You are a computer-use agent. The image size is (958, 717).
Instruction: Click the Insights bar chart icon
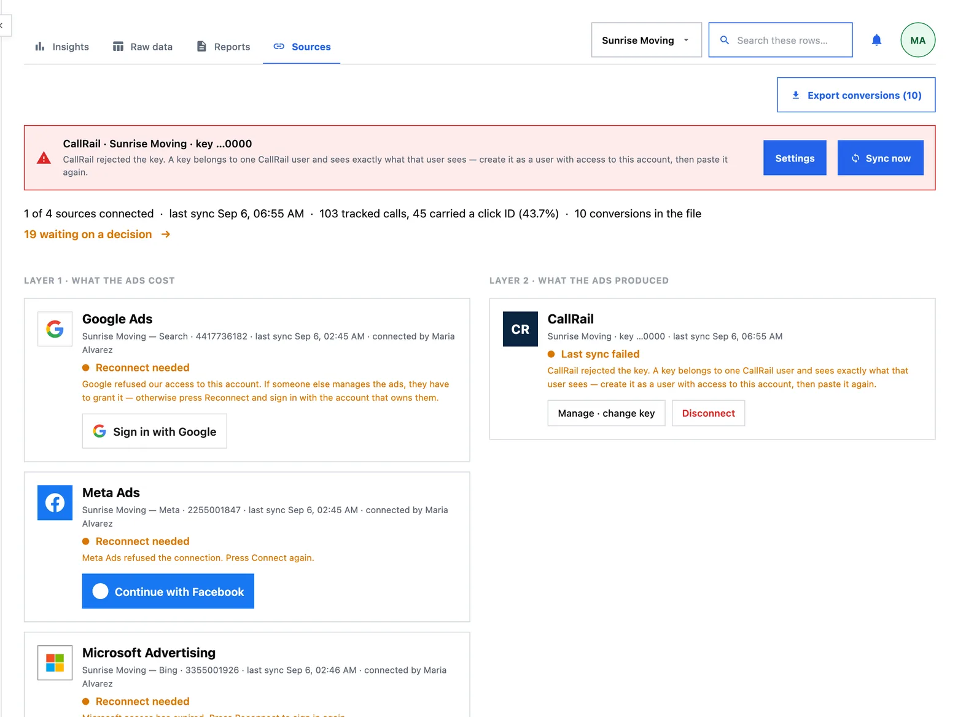click(x=40, y=46)
